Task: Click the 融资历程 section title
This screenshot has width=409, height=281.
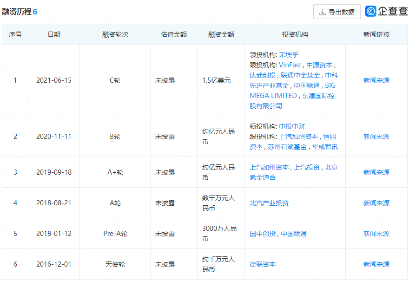Action: pyautogui.click(x=17, y=12)
